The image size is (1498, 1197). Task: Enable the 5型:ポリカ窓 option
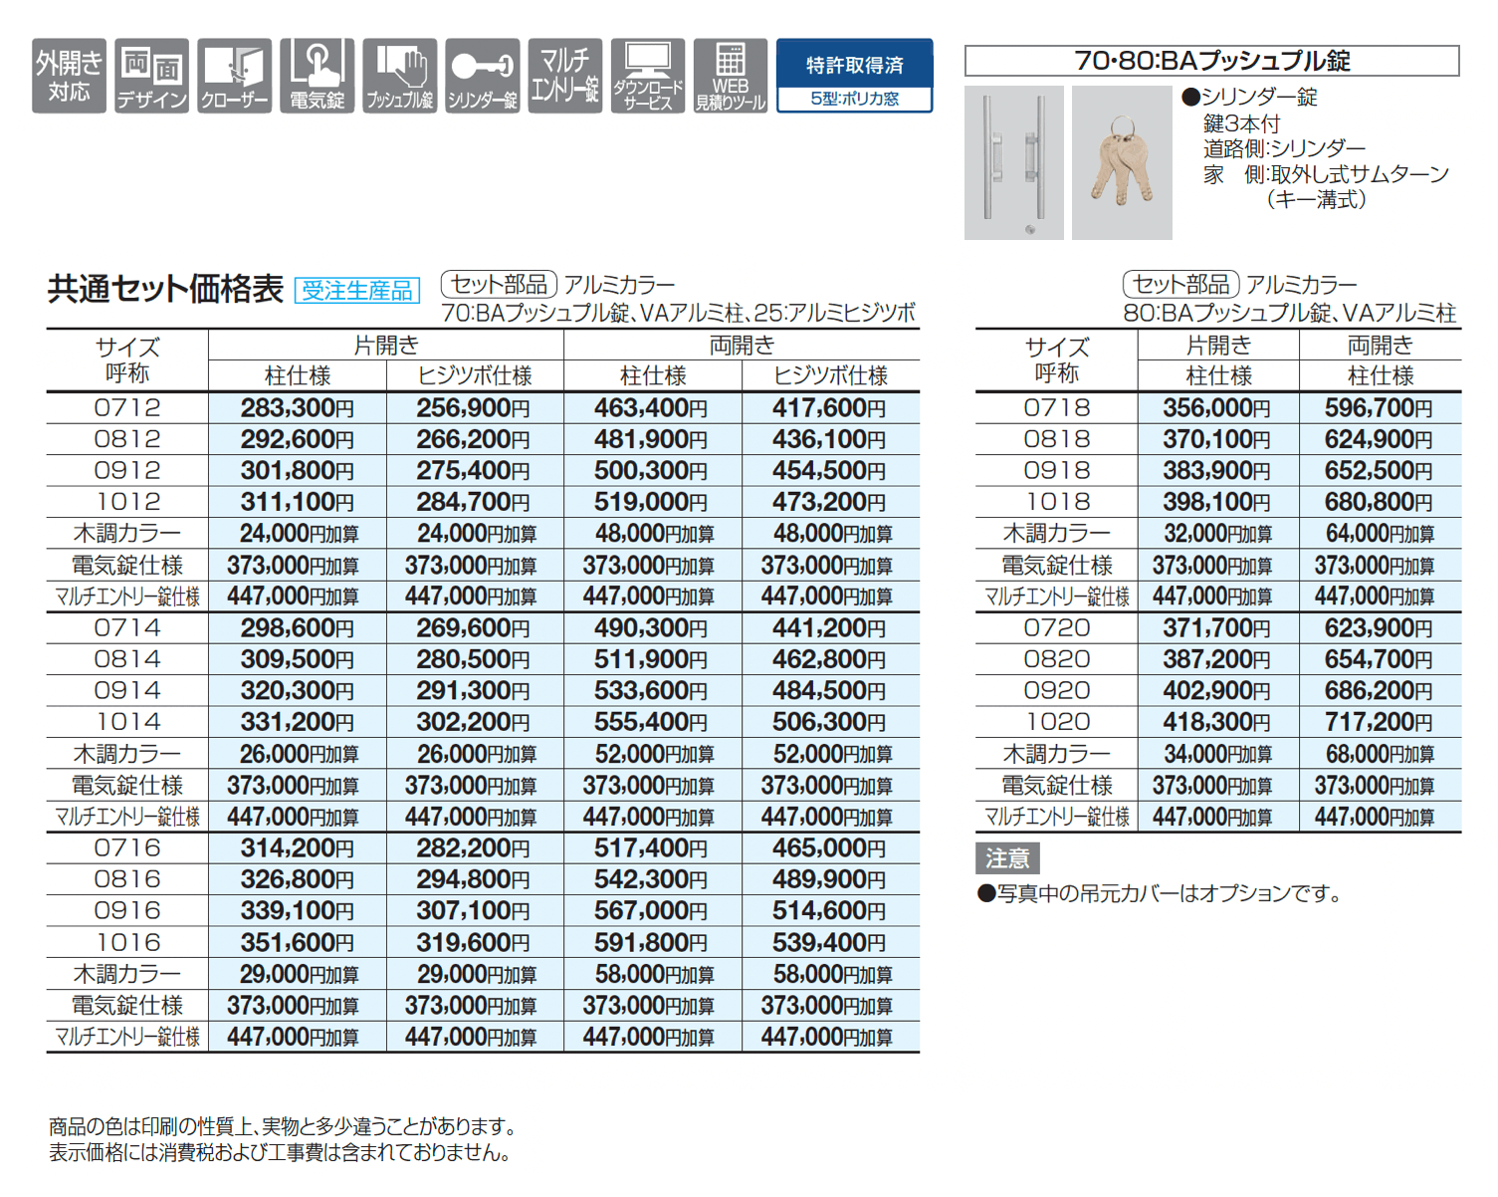(x=853, y=100)
